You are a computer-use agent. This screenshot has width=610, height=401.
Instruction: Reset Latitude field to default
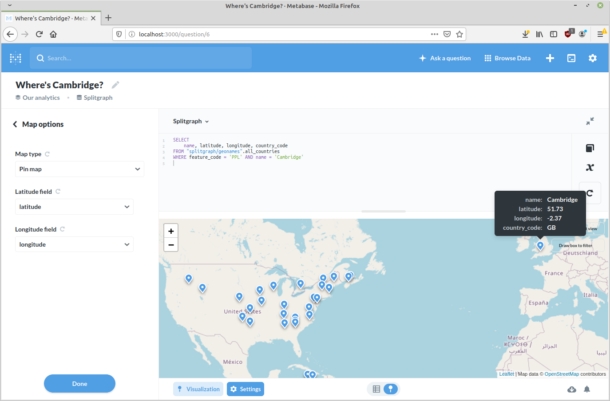click(x=58, y=192)
